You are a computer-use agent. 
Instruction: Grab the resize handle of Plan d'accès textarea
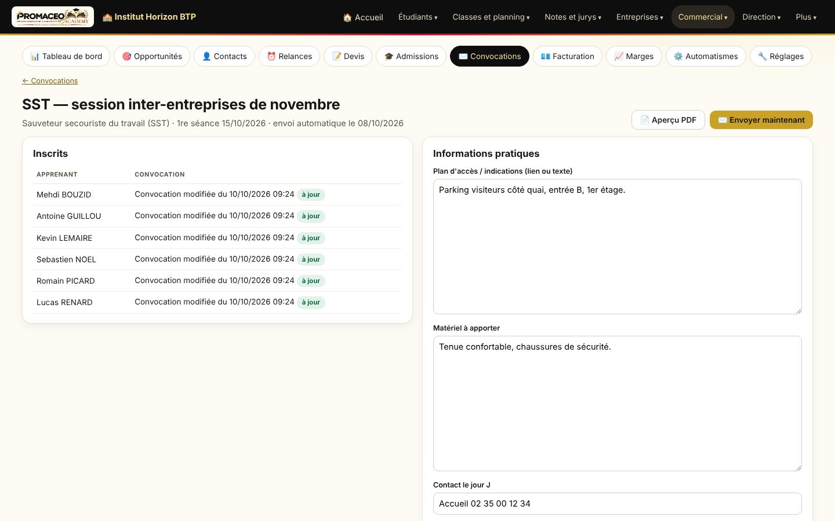pyautogui.click(x=798, y=310)
